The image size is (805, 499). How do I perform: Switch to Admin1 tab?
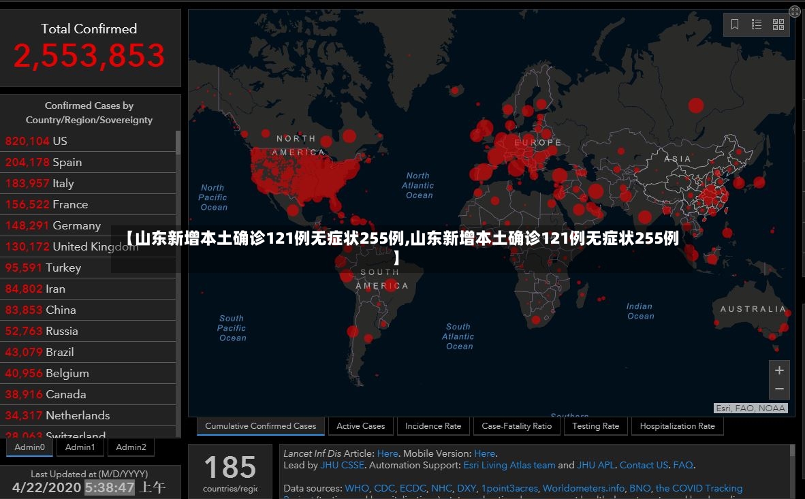[x=80, y=447]
